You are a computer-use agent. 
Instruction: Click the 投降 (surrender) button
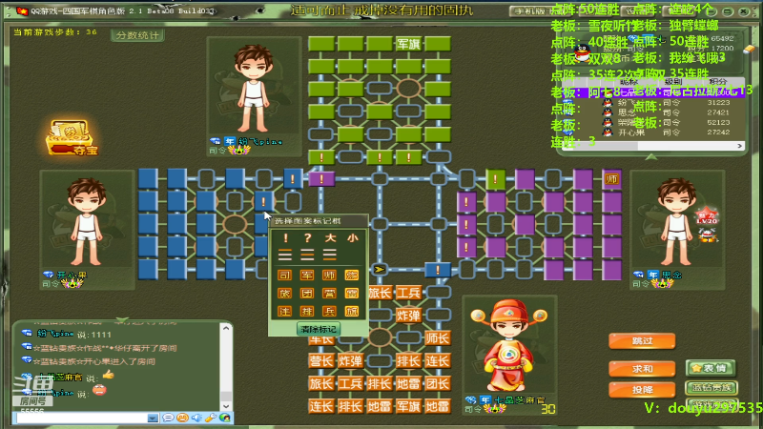click(x=642, y=390)
